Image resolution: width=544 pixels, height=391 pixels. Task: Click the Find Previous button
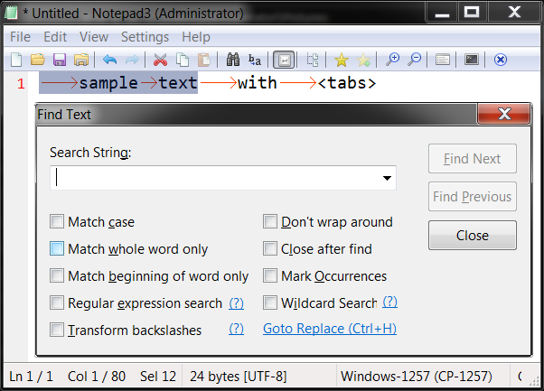pyautogui.click(x=473, y=197)
